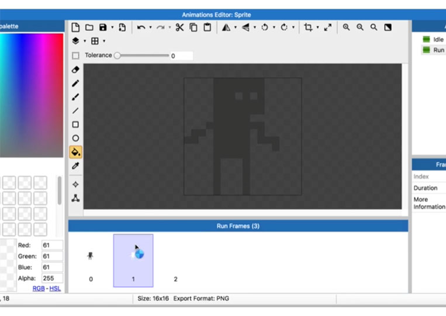Viewport: 446px width, 316px height.
Task: Click the Index property row
Action: click(429, 176)
